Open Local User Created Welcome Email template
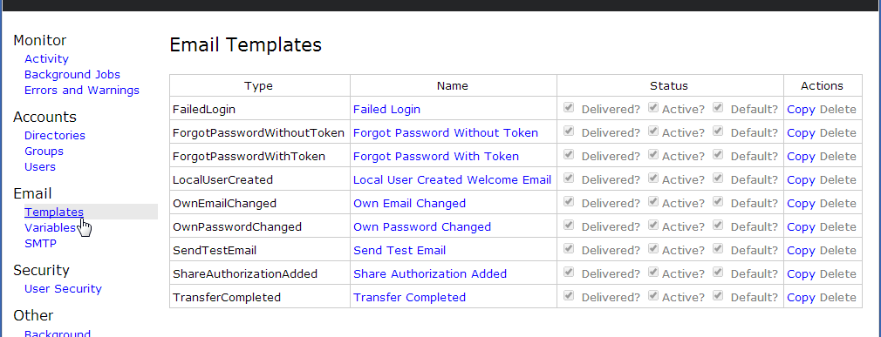The width and height of the screenshot is (881, 337). click(453, 180)
